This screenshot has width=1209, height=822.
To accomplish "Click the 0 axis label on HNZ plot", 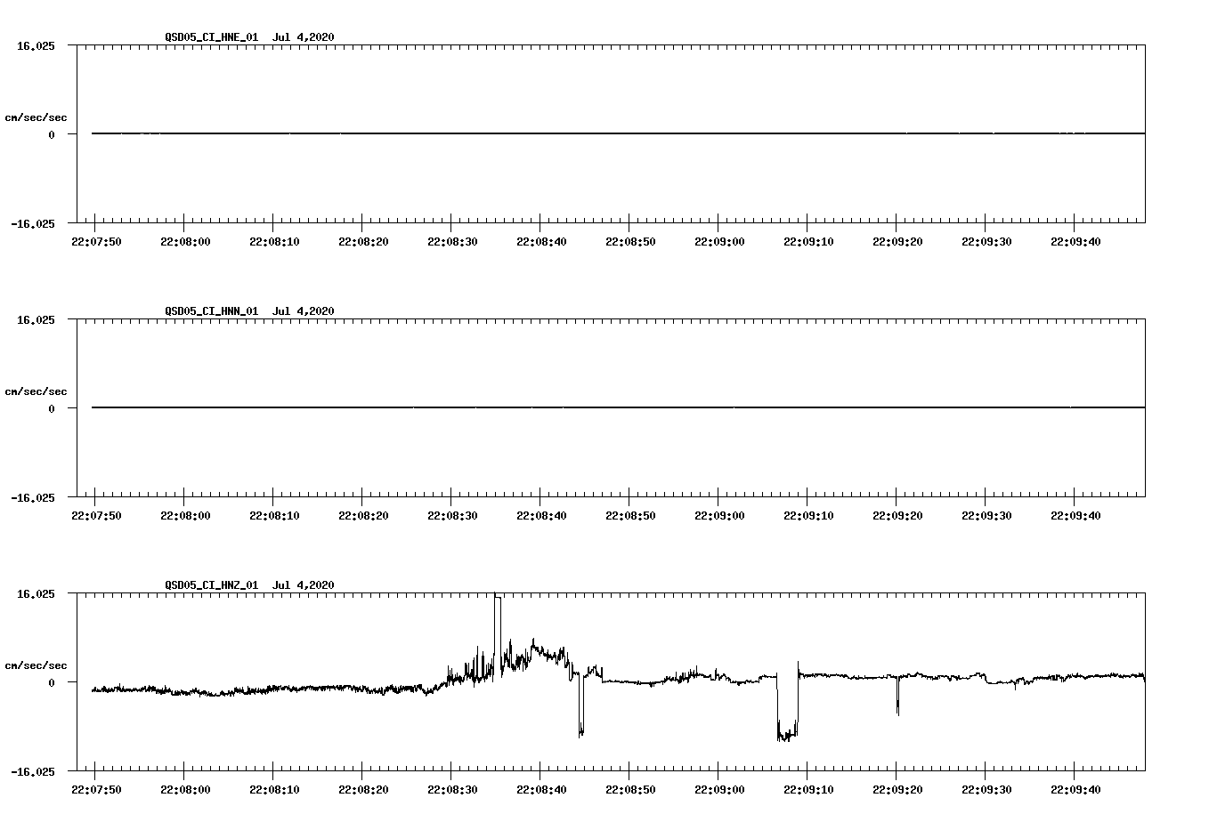I will point(52,682).
